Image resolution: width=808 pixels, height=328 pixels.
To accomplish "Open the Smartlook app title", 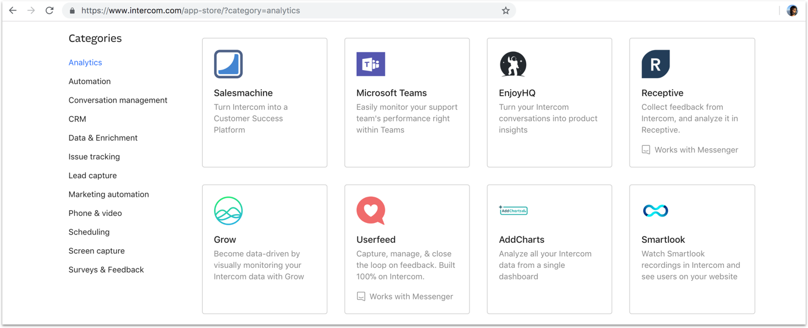I will (x=663, y=239).
